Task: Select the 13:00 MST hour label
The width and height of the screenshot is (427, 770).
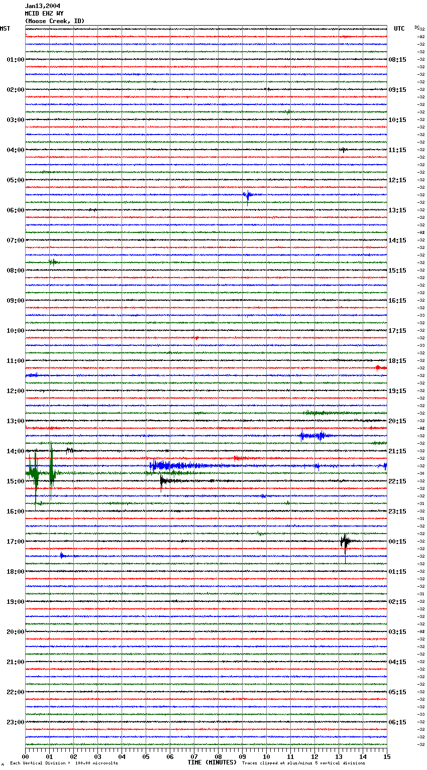Action: [x=16, y=421]
